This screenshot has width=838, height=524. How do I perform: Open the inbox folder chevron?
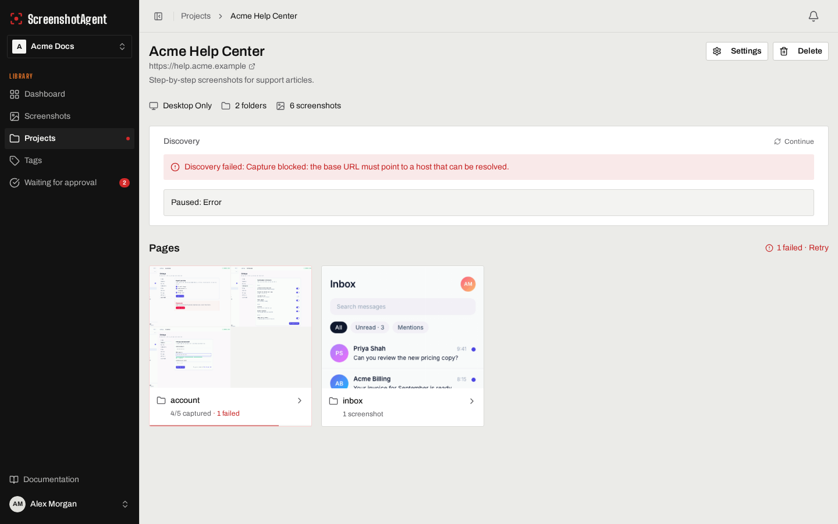472,401
